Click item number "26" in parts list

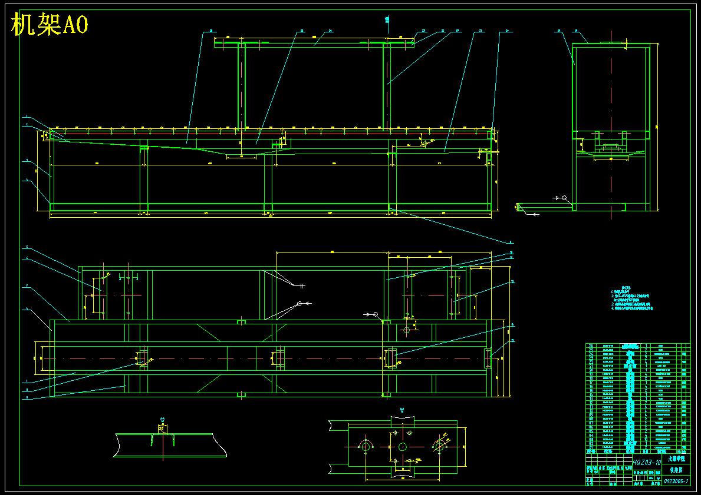[x=591, y=345]
